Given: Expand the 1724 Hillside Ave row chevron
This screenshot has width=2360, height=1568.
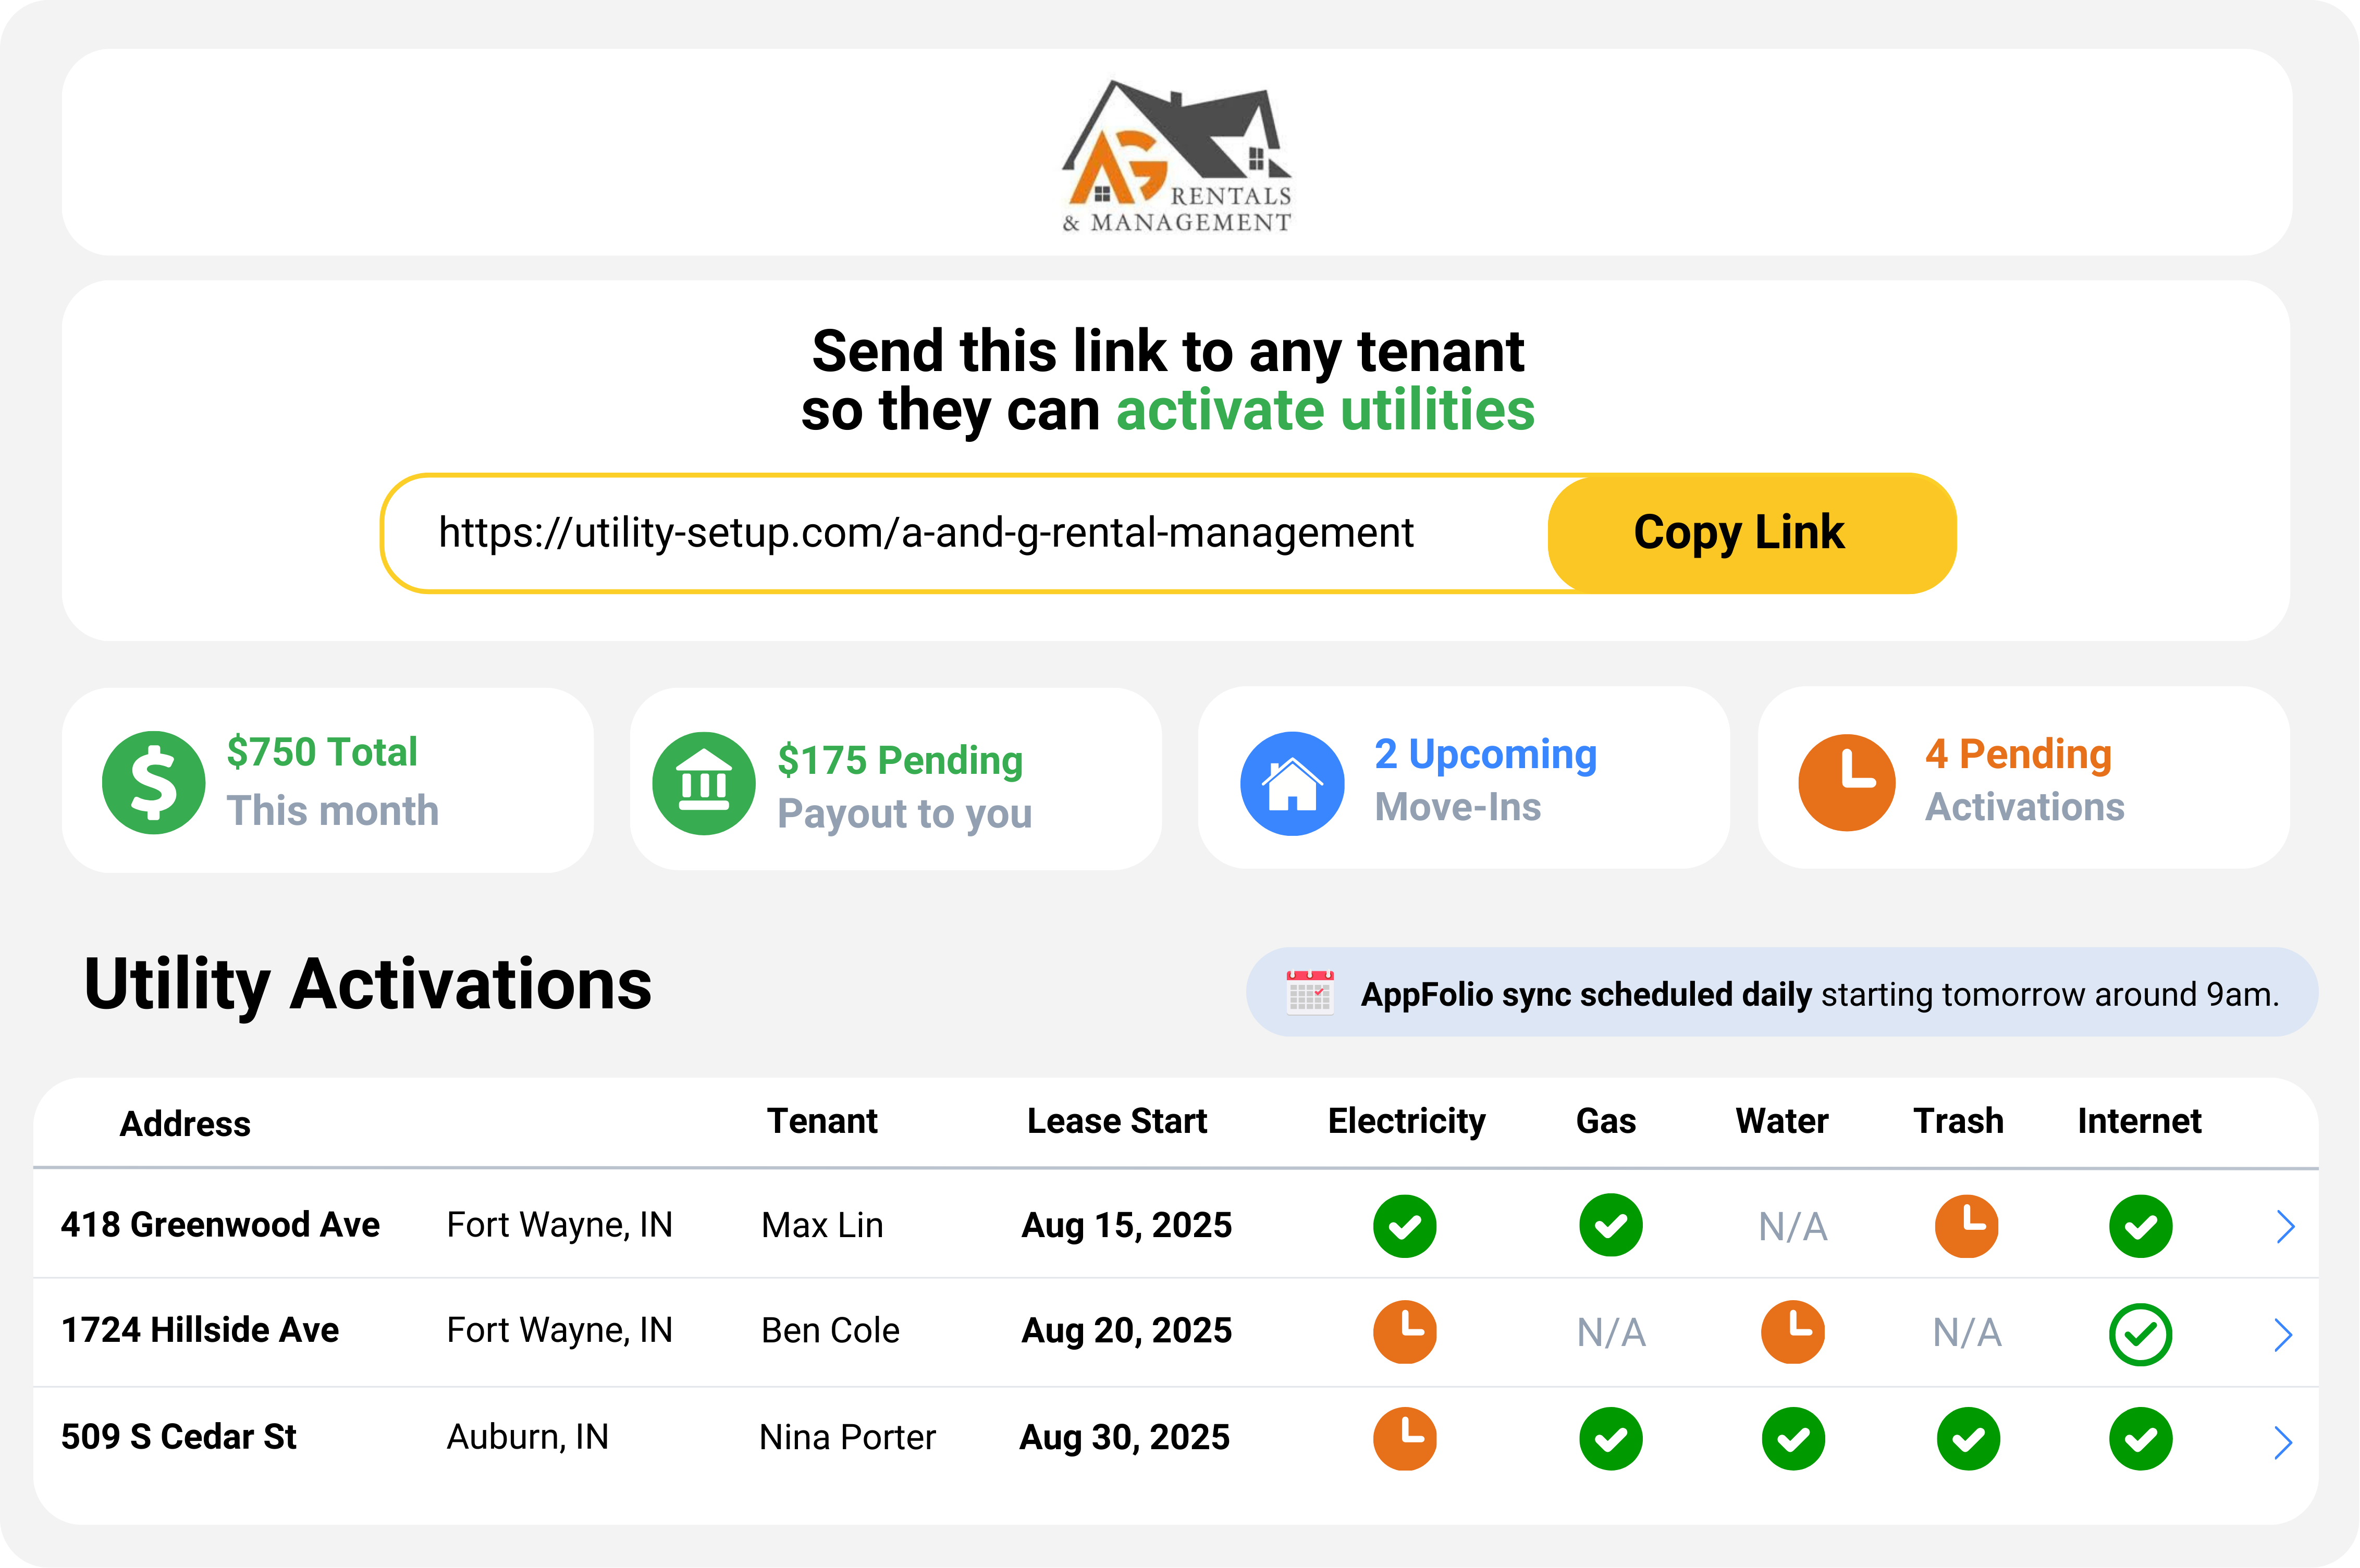Looking at the screenshot, I should [x=2282, y=1334].
